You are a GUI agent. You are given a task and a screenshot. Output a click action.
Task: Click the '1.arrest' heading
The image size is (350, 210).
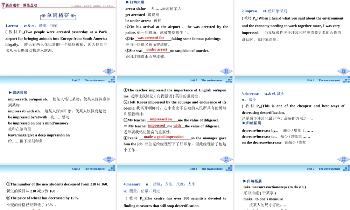pyautogui.click(x=12, y=26)
